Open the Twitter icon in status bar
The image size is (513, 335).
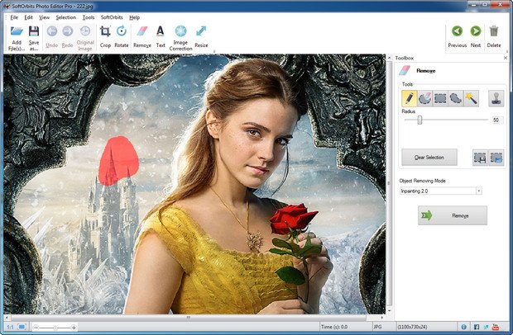click(487, 327)
